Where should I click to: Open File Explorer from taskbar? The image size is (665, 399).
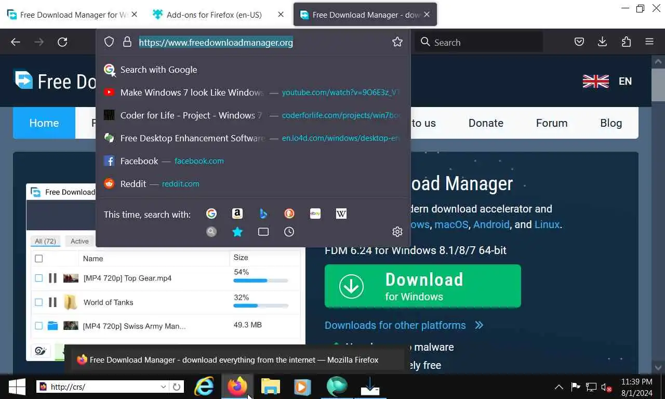click(x=270, y=387)
